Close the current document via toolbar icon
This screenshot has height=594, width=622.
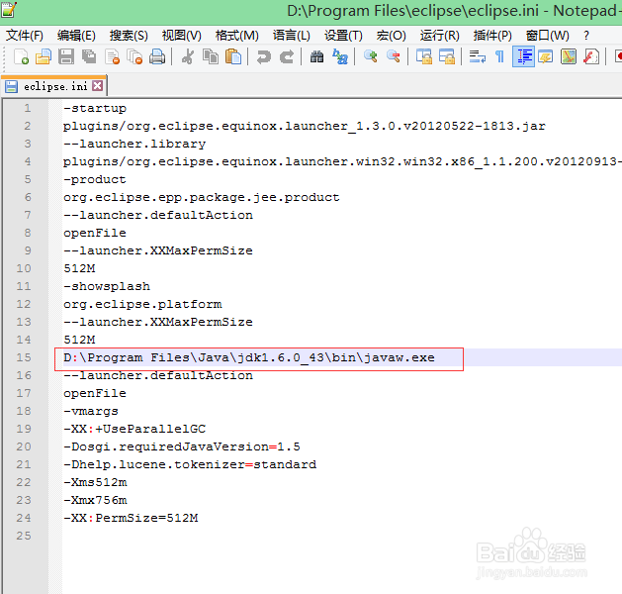tap(113, 56)
